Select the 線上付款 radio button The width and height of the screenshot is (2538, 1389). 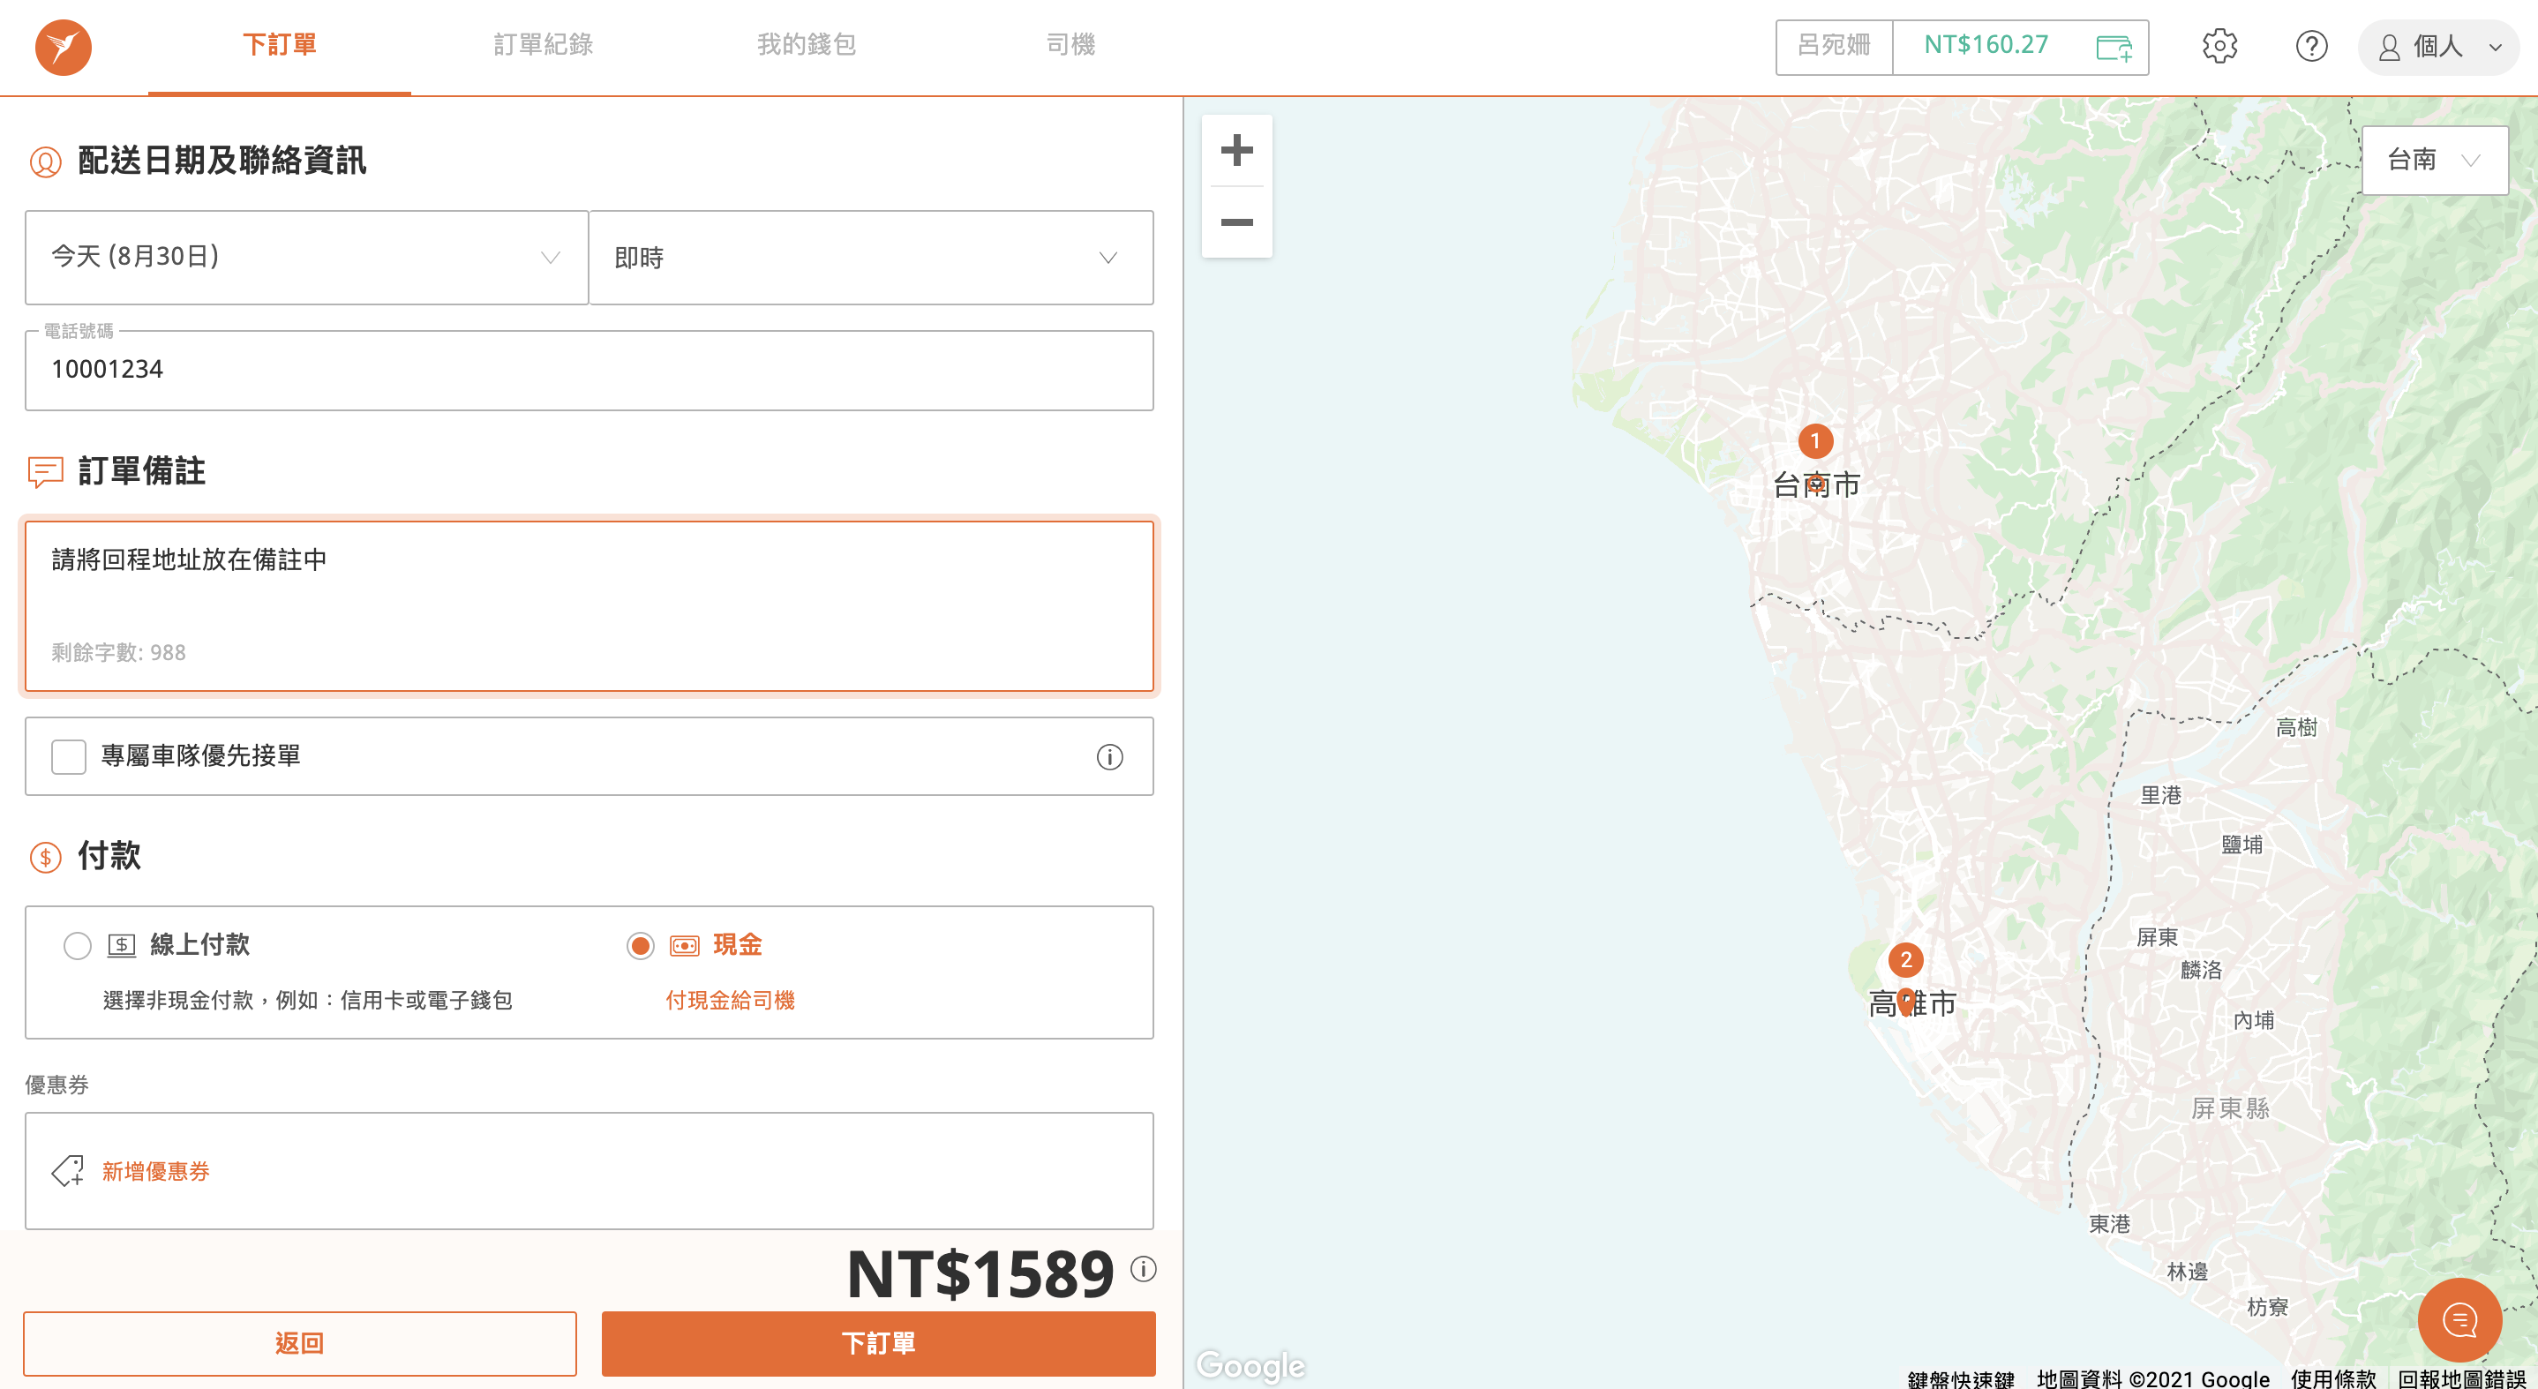click(77, 946)
